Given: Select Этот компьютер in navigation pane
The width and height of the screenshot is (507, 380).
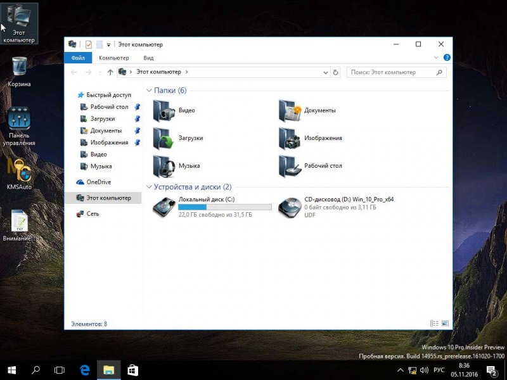Looking at the screenshot, I should (x=103, y=198).
